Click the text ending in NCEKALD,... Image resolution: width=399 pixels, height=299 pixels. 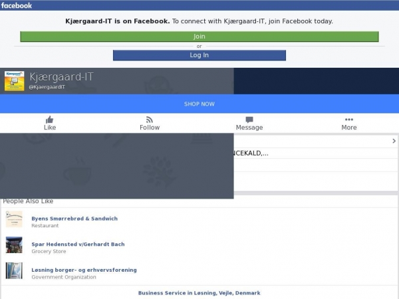coord(251,153)
